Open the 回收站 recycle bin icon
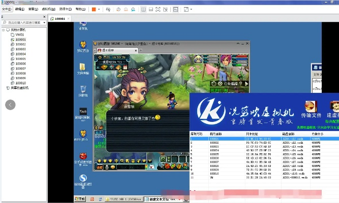The height and width of the screenshot is (203, 339). (x=83, y=91)
